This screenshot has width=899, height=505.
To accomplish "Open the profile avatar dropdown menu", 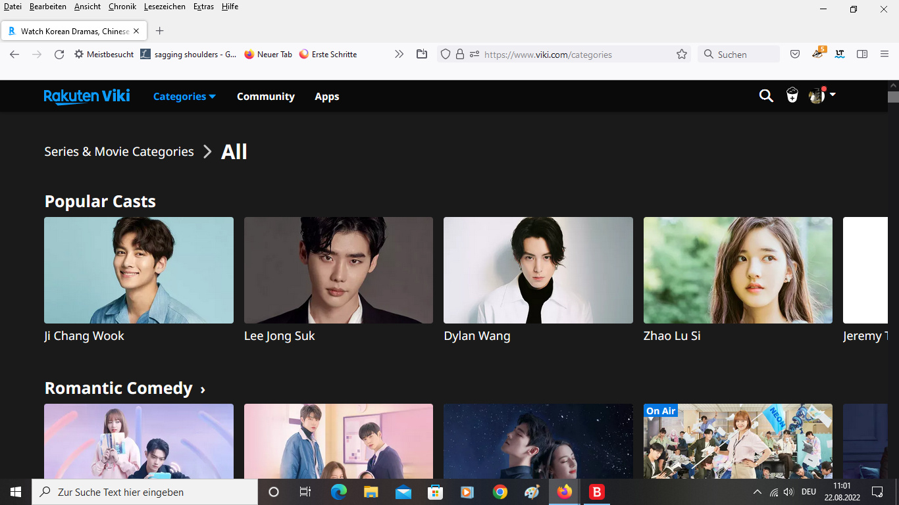I will point(821,96).
